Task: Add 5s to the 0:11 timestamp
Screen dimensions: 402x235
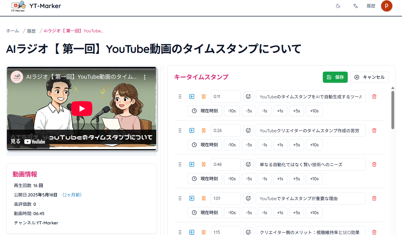Action: tap(297, 111)
